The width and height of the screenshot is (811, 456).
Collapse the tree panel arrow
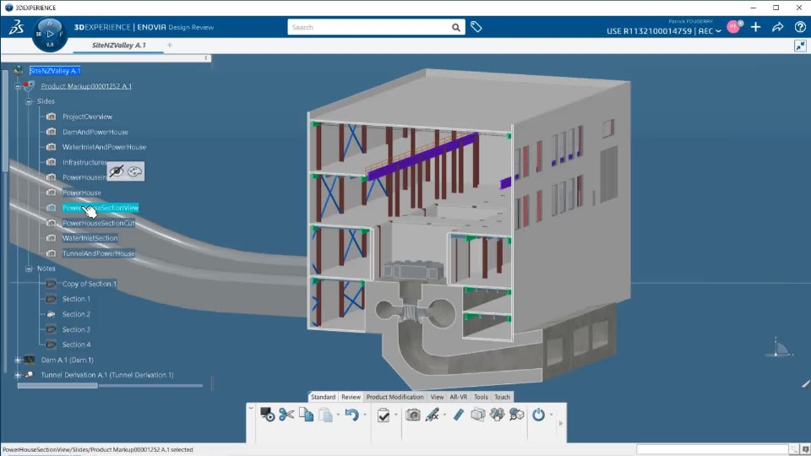tap(206, 58)
